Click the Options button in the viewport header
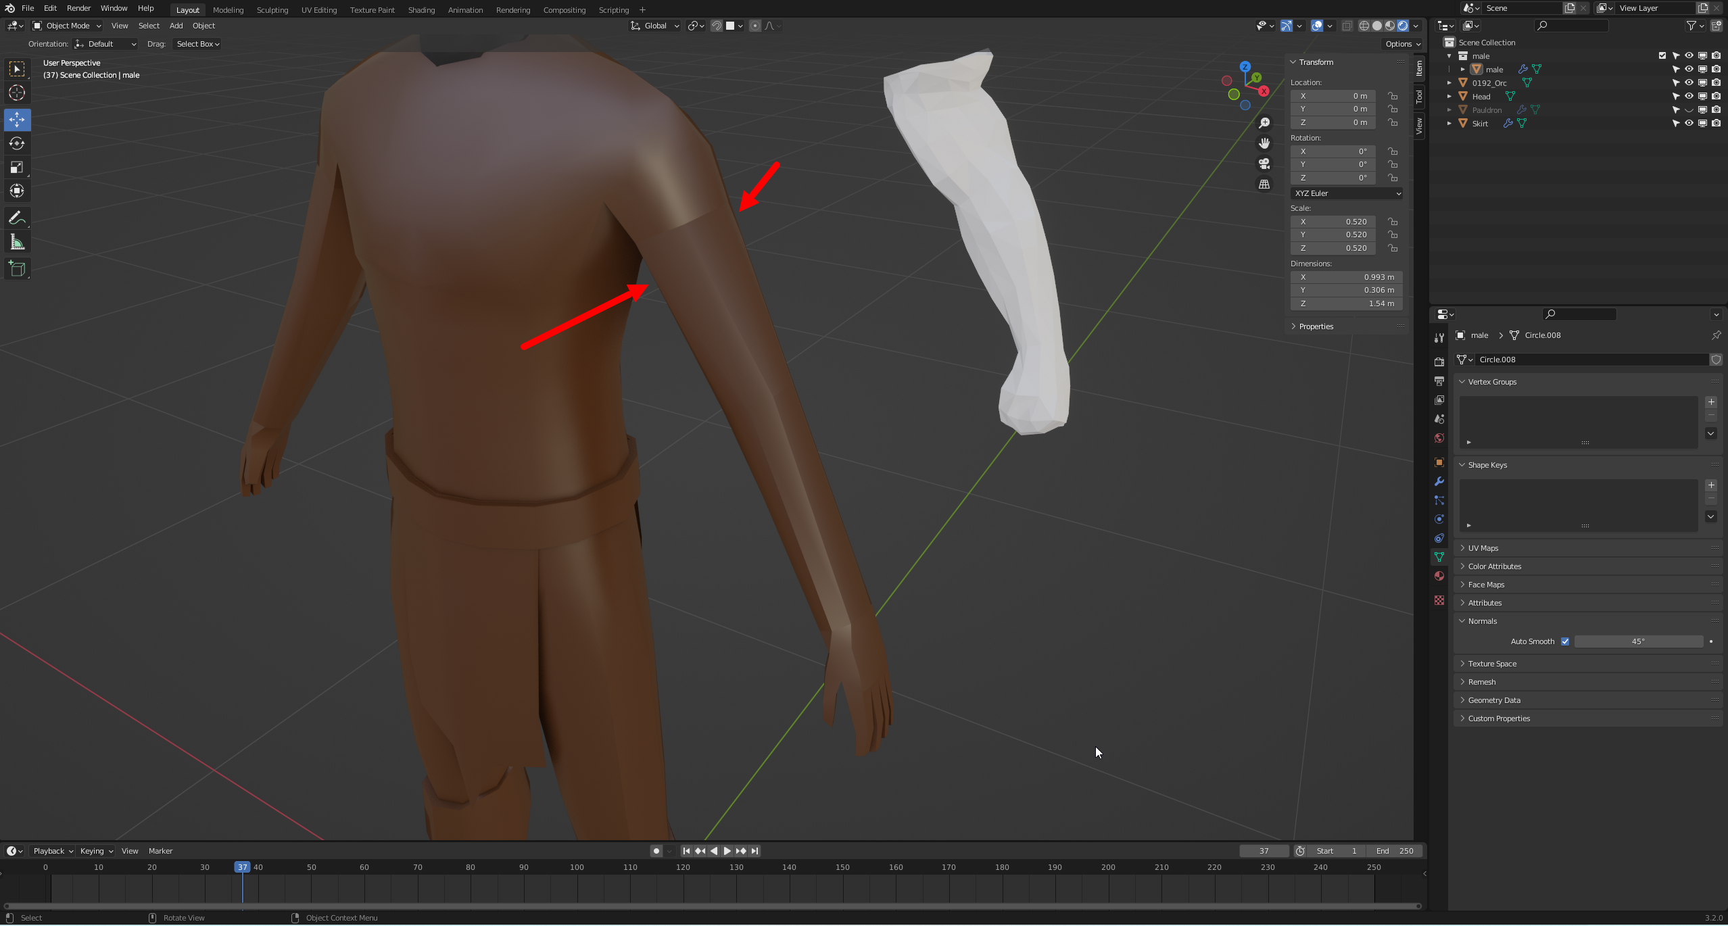Screen dimensions: 1728x926 point(1402,44)
